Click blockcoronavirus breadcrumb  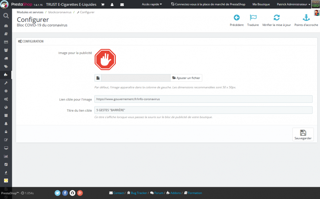click(x=60, y=12)
